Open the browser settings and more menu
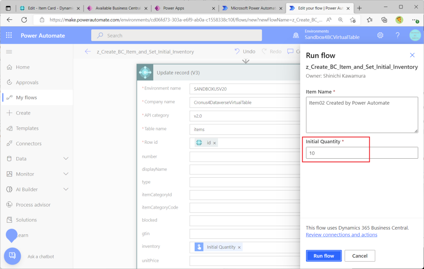Viewport: 424px width, 269px height. click(415, 20)
